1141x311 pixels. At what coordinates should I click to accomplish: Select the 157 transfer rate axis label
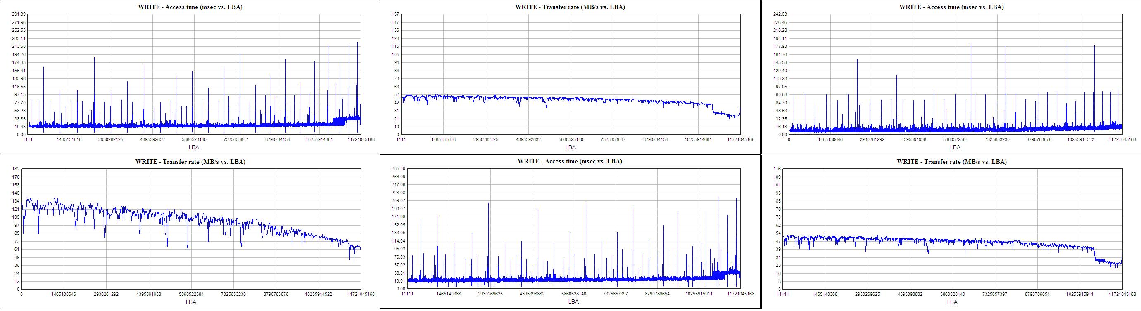pyautogui.click(x=395, y=14)
